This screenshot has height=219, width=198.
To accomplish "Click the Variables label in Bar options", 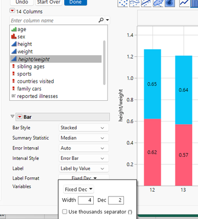I will [21, 187].
